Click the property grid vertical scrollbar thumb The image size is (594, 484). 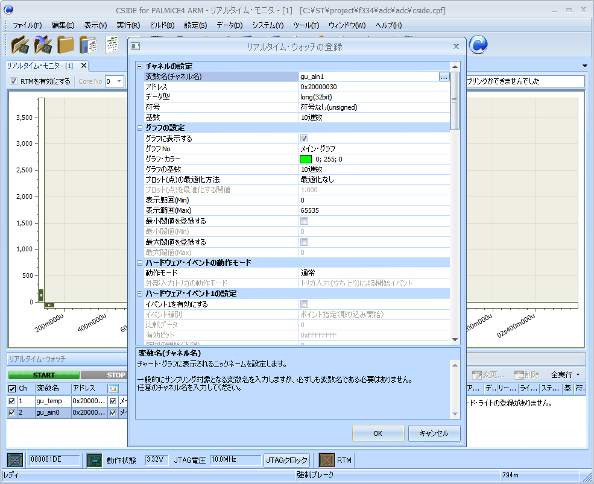(x=455, y=101)
